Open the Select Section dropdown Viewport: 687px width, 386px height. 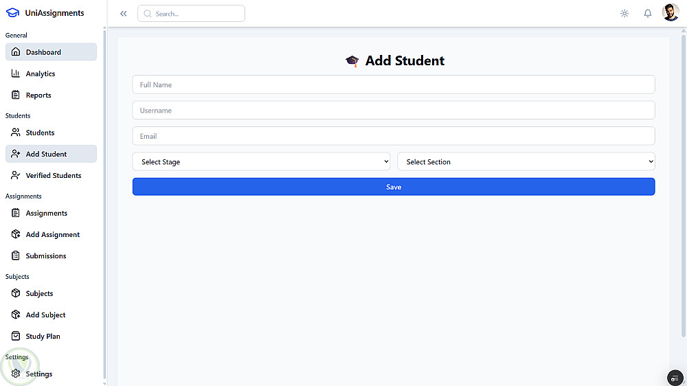point(526,162)
